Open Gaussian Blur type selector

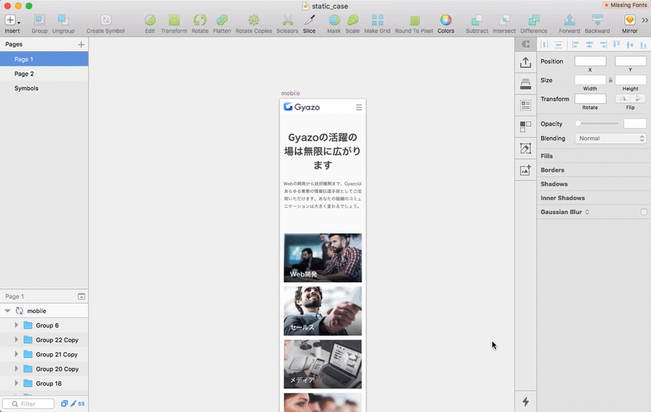[x=587, y=212]
